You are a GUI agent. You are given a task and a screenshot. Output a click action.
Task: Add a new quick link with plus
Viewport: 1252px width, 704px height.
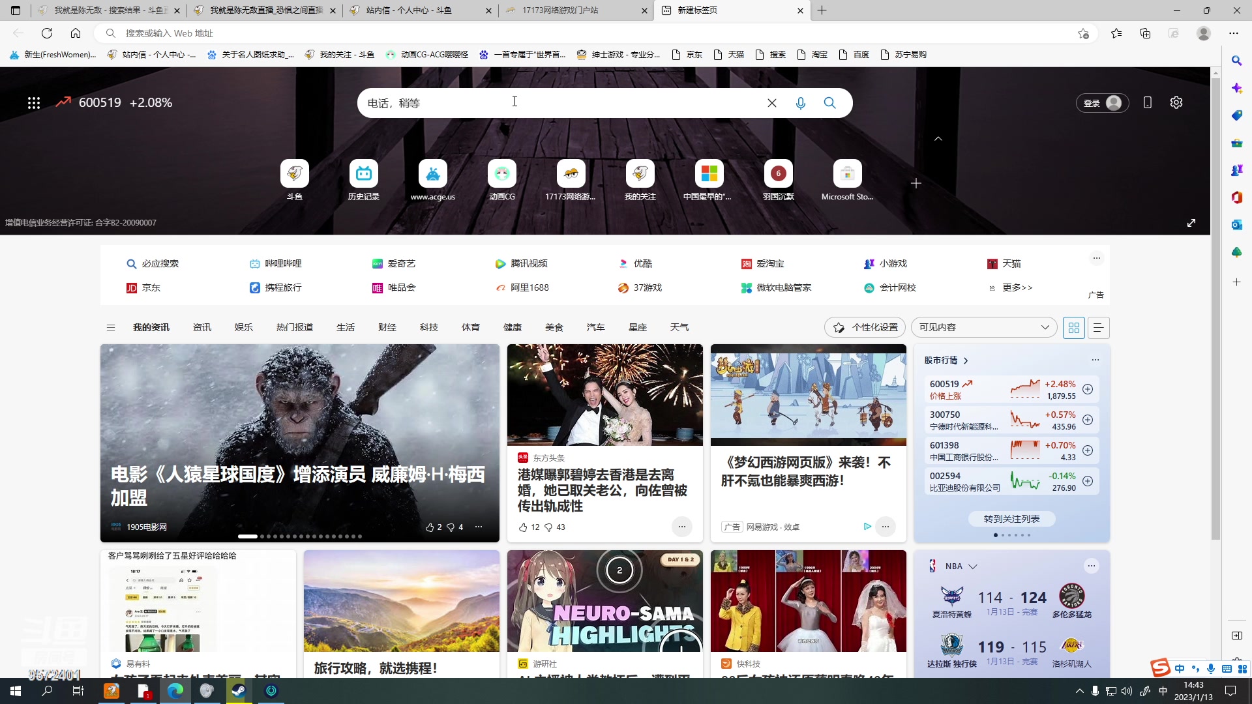click(x=916, y=184)
